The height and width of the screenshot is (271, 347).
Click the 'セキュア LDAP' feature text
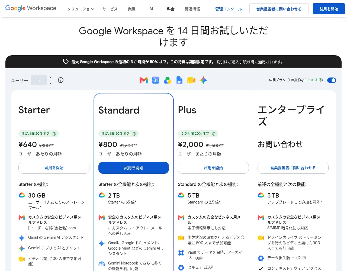[200, 267]
